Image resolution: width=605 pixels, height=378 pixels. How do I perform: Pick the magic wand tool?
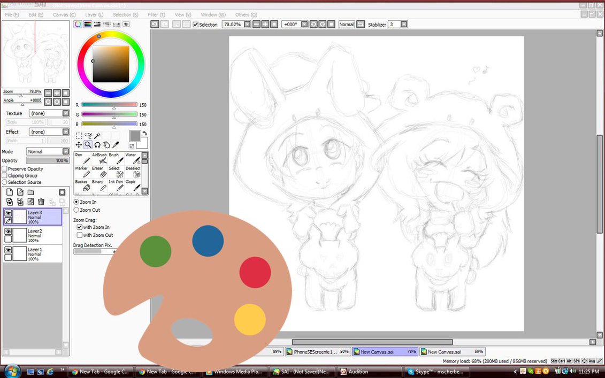97,135
